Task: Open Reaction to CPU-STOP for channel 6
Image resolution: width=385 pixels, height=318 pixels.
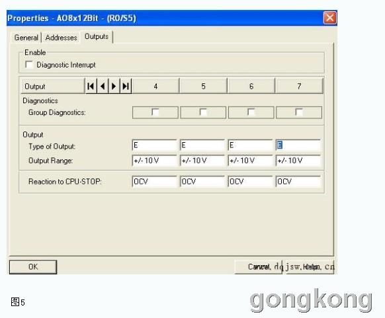Action: coord(250,182)
